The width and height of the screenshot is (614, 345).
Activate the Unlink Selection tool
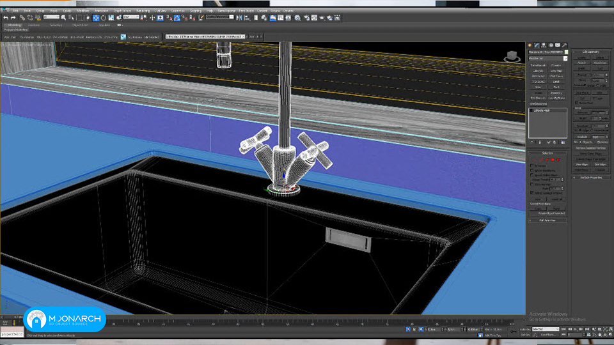[30, 18]
